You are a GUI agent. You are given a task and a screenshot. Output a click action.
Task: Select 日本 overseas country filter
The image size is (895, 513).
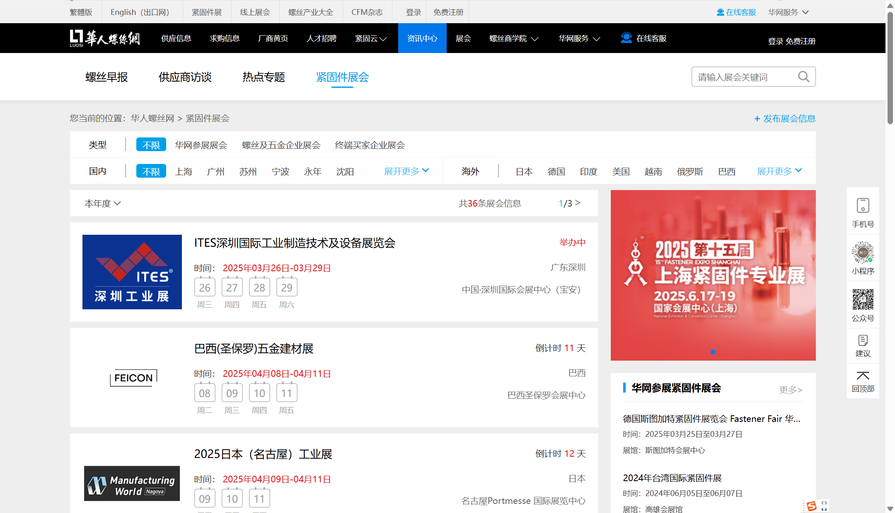tap(524, 171)
